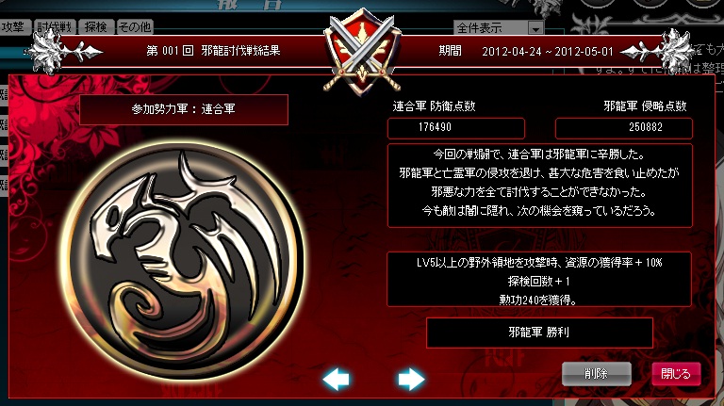Viewport: 724px width, 406px height.
Task: Switch to the 攻撃 tab
Action: coord(14,26)
